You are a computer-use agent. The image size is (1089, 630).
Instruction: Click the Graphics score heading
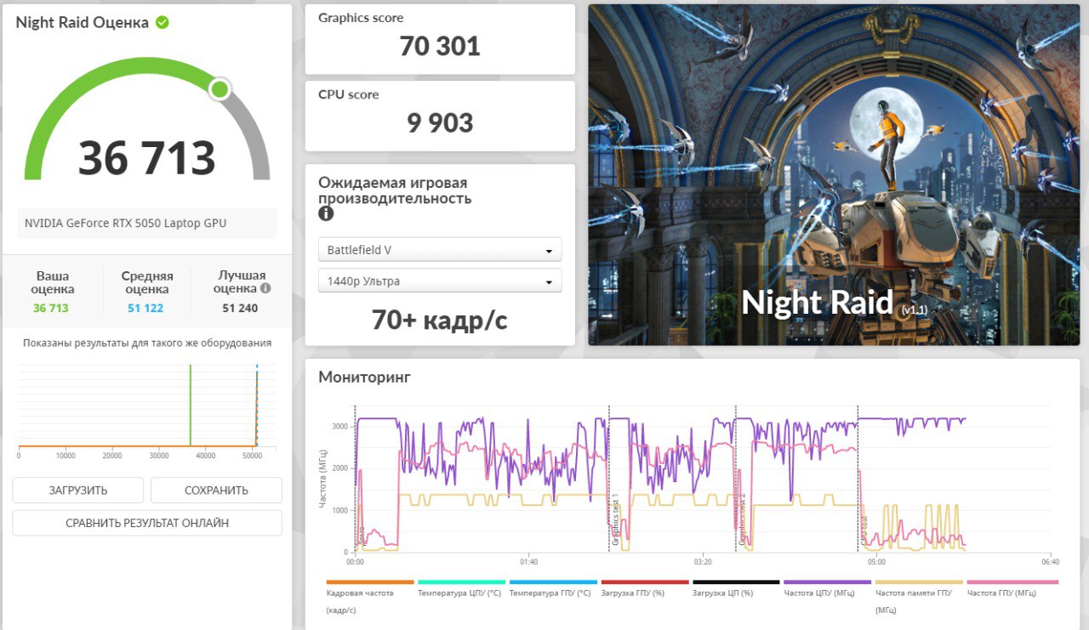[361, 18]
